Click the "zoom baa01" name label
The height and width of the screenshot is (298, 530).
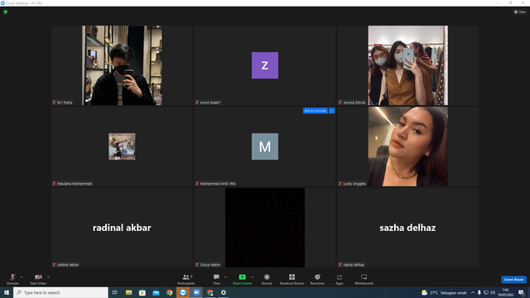[210, 103]
